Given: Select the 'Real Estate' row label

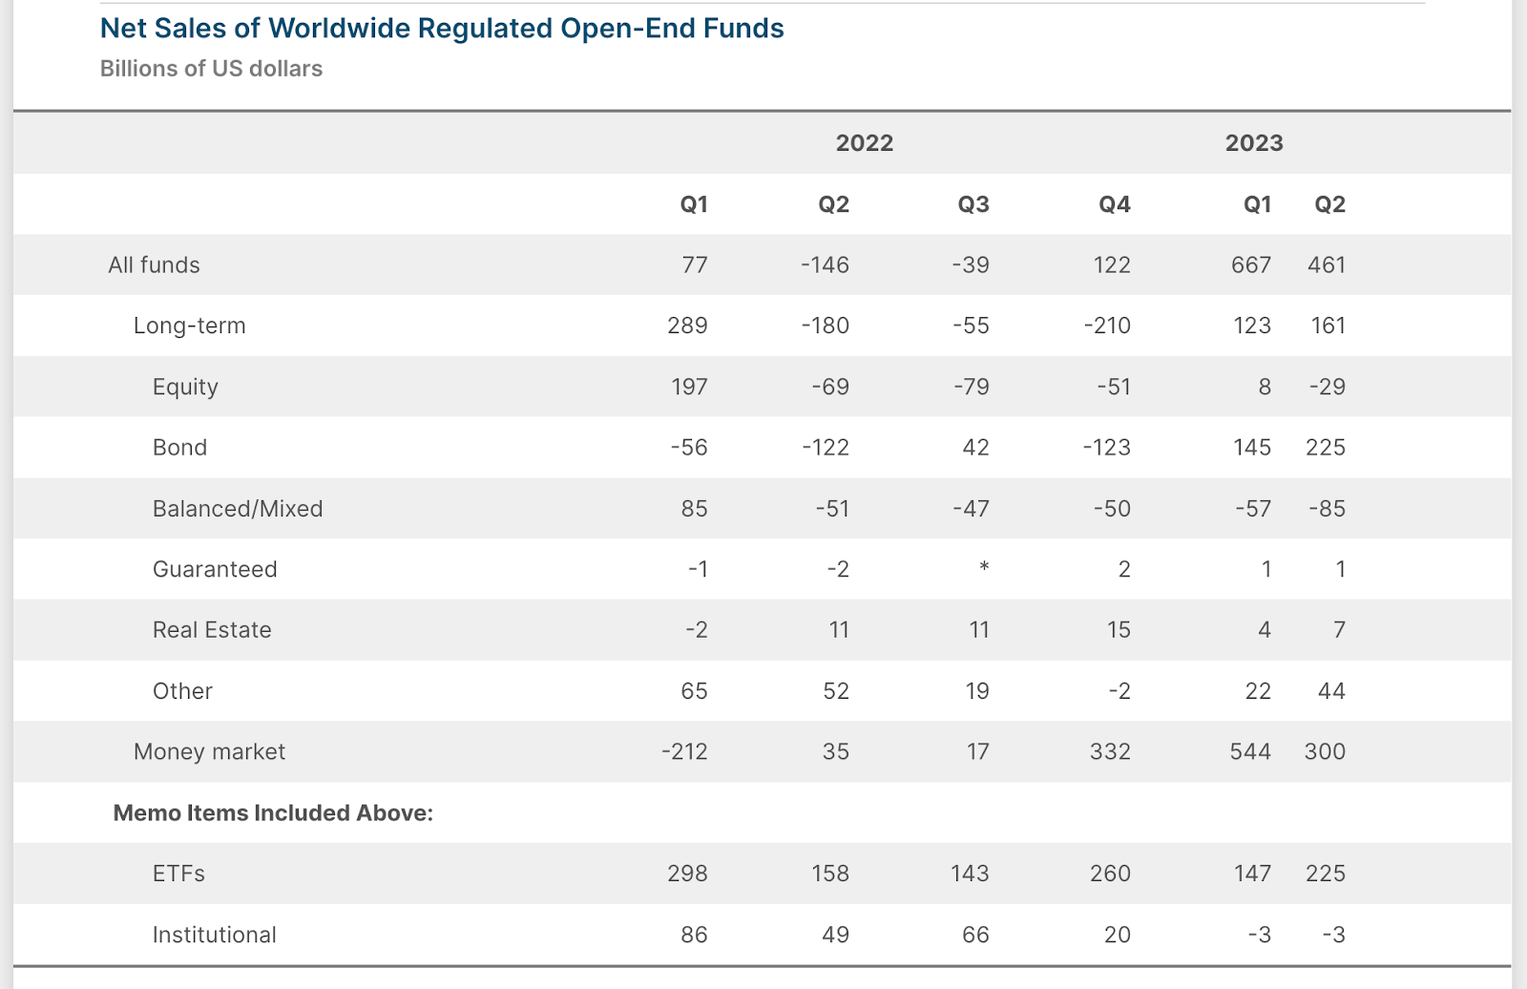Looking at the screenshot, I should pos(212,630).
